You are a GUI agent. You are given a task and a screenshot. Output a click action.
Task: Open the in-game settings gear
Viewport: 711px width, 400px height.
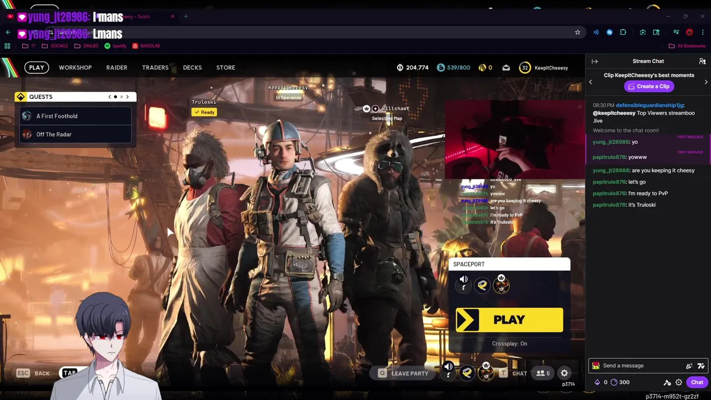pyautogui.click(x=564, y=373)
